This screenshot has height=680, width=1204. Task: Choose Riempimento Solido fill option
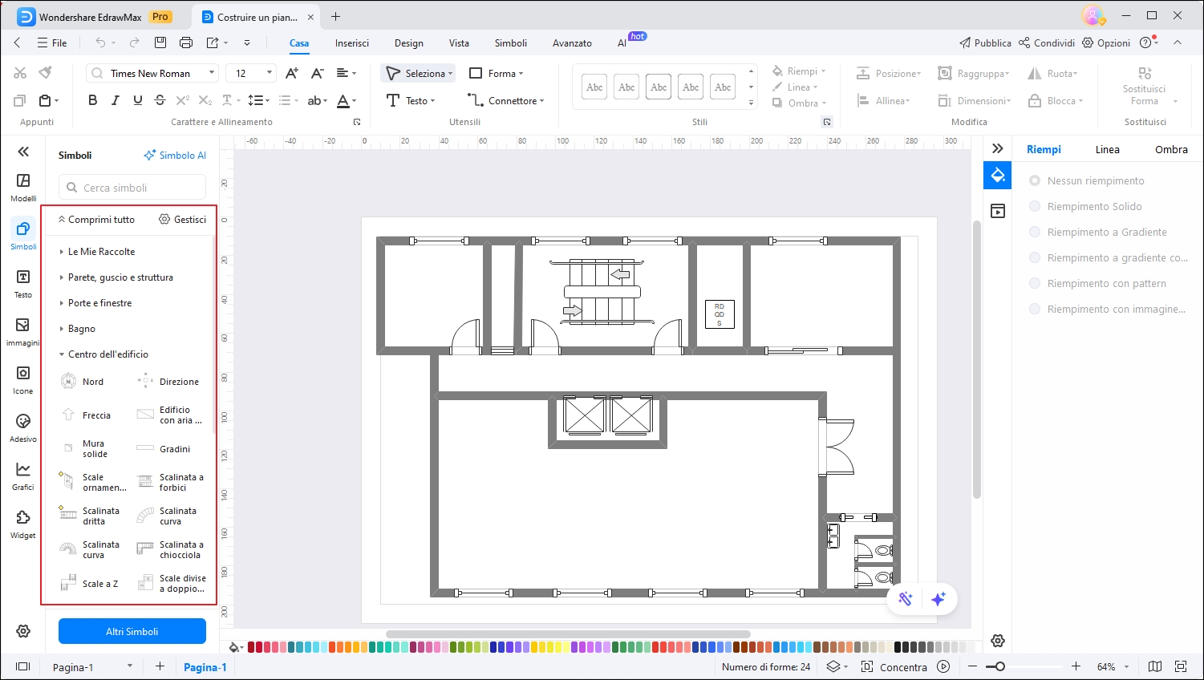(x=1035, y=207)
